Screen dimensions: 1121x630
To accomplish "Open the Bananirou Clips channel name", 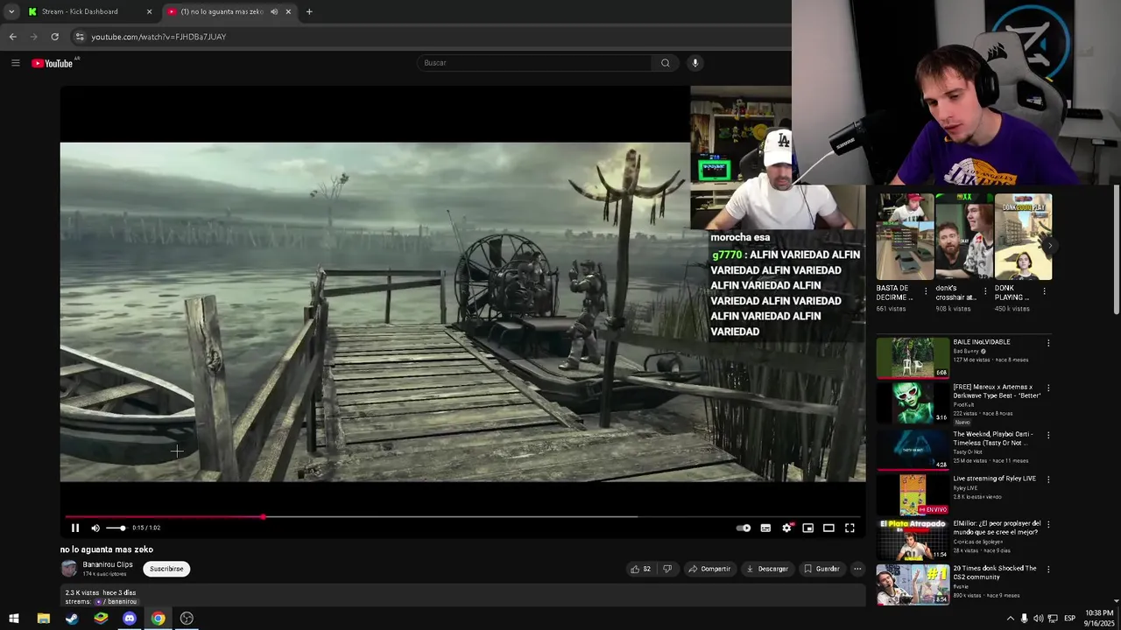I will click(x=108, y=564).
